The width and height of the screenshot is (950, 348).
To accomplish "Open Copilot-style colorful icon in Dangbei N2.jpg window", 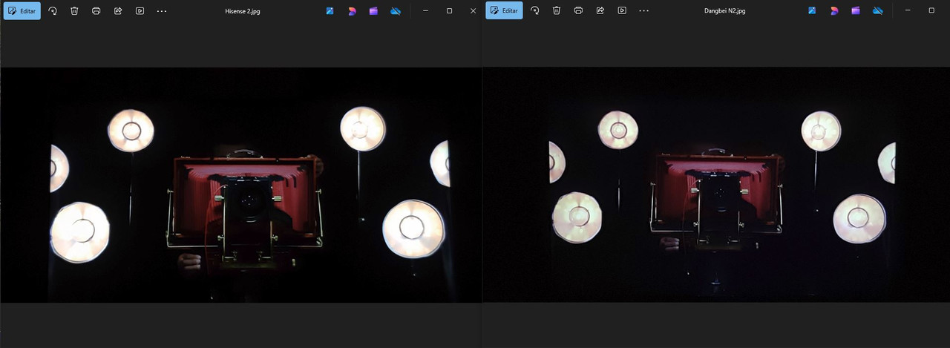I will click(x=834, y=11).
